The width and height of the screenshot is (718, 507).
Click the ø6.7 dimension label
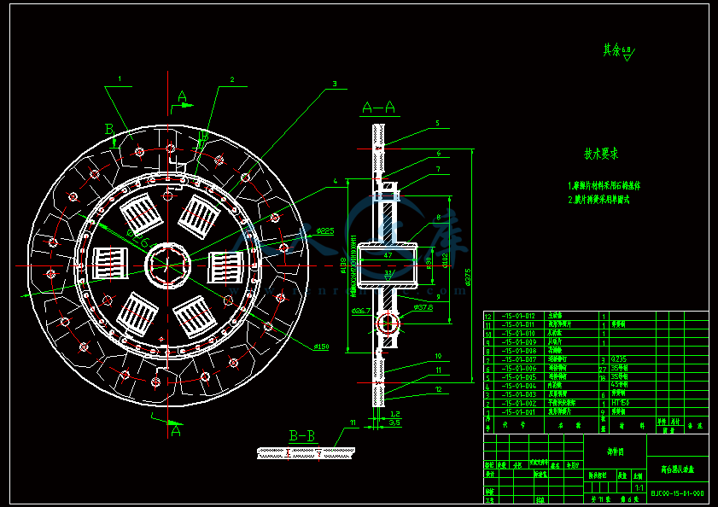[361, 311]
